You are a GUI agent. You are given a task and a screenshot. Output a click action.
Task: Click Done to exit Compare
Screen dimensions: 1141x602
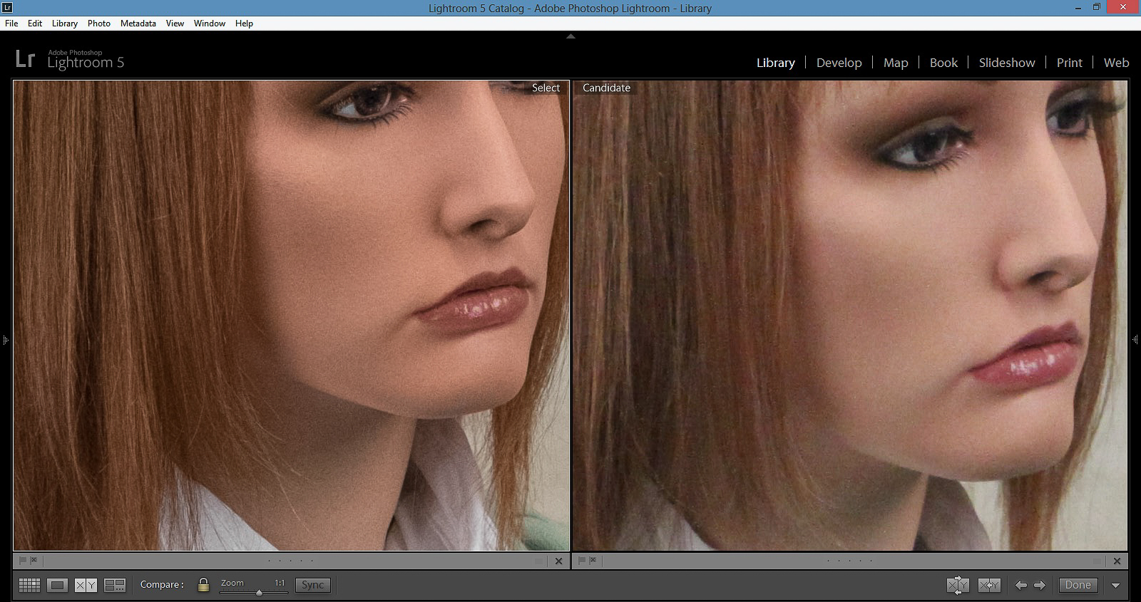click(1078, 585)
